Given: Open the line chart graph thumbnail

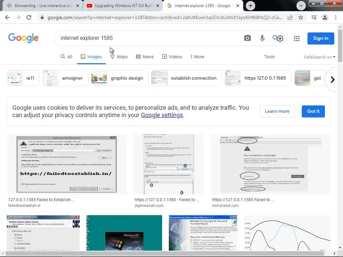Looking at the screenshot, I should click(287, 233).
